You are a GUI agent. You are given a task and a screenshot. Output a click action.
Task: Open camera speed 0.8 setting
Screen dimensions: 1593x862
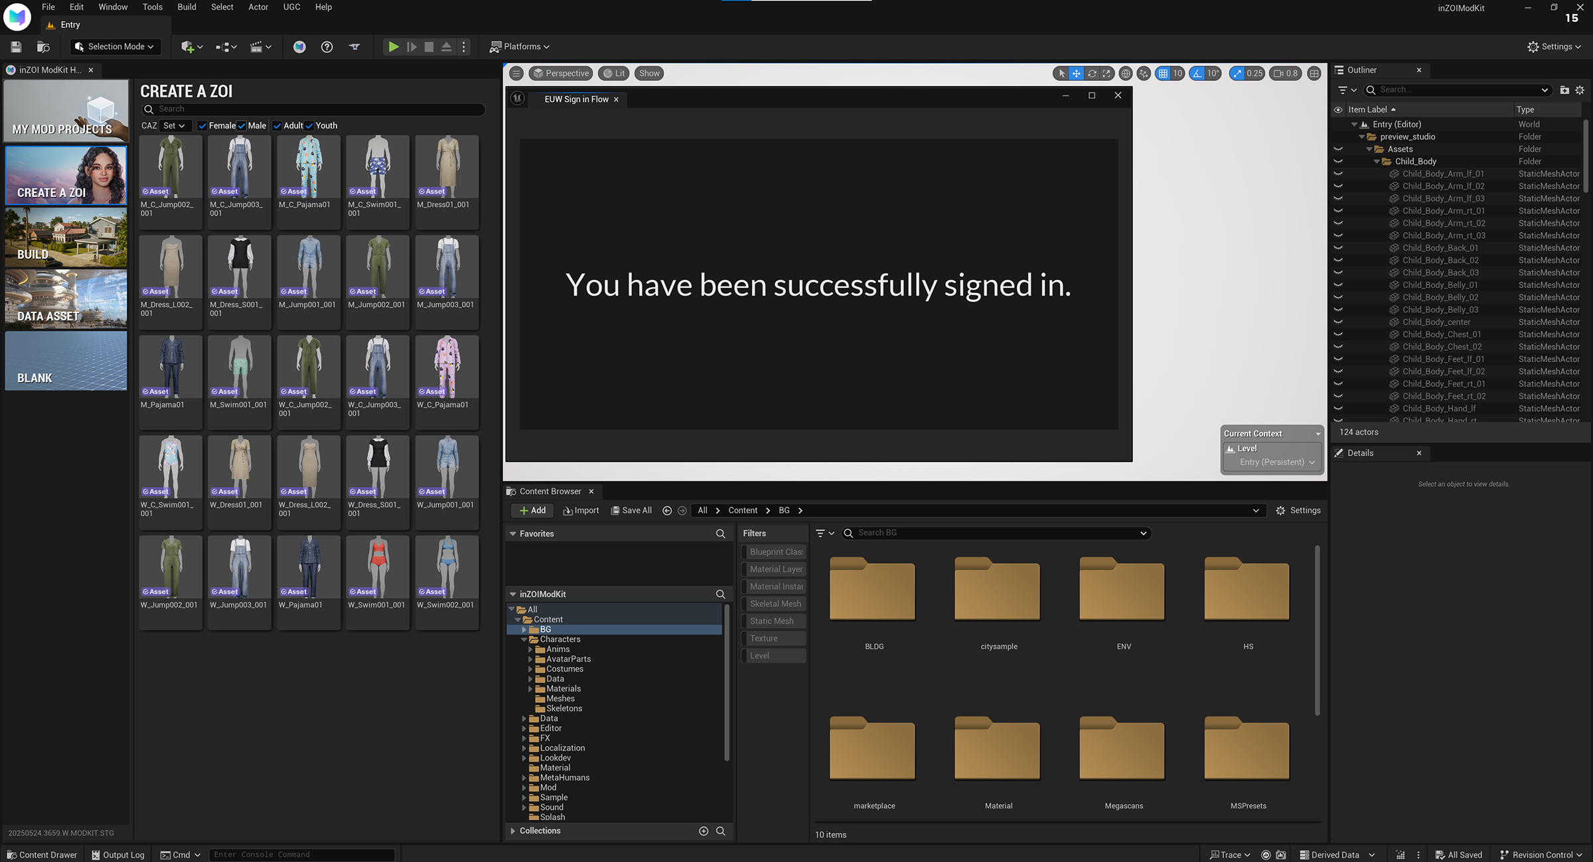click(x=1286, y=73)
